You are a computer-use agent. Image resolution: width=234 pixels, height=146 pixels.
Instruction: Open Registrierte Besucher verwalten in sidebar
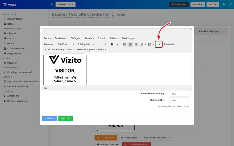click(21, 82)
